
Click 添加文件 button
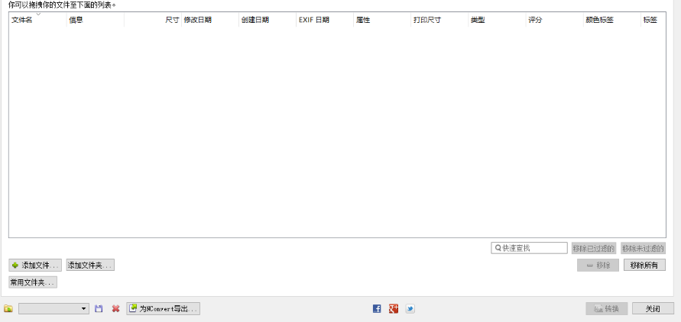pyautogui.click(x=35, y=266)
